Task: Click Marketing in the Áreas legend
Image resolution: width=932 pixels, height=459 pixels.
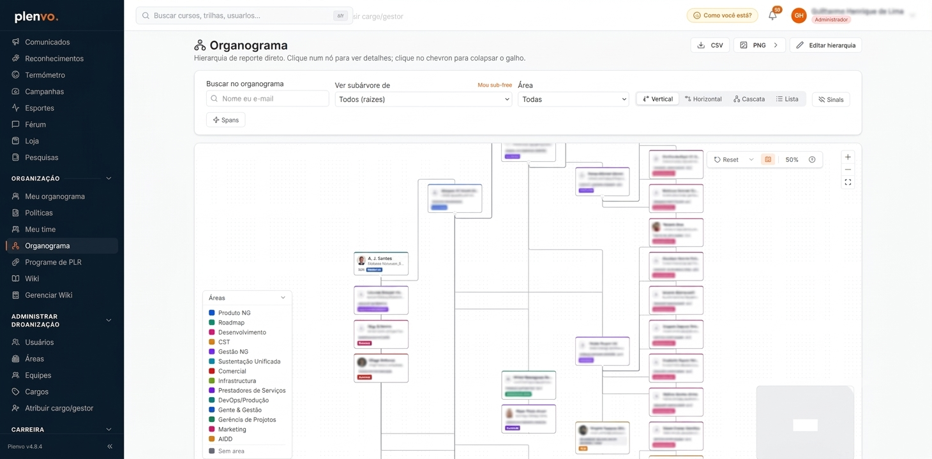Action: point(232,429)
